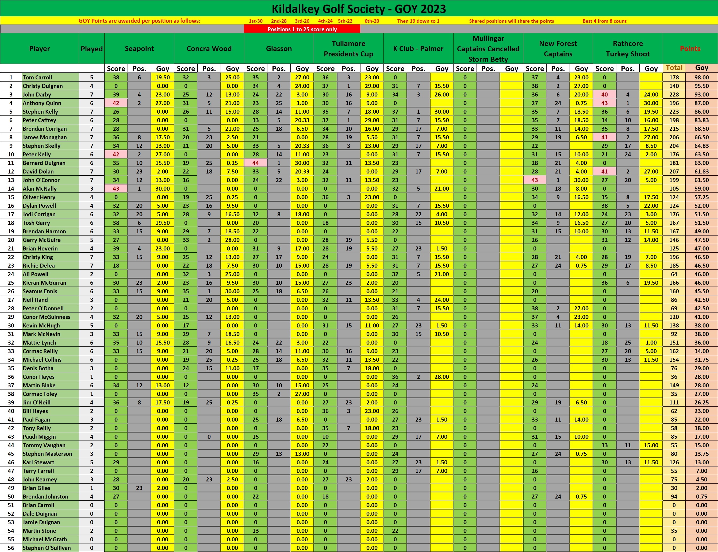Click John Darby's points total 228
Viewport: 718px width, 552px height.
point(674,95)
